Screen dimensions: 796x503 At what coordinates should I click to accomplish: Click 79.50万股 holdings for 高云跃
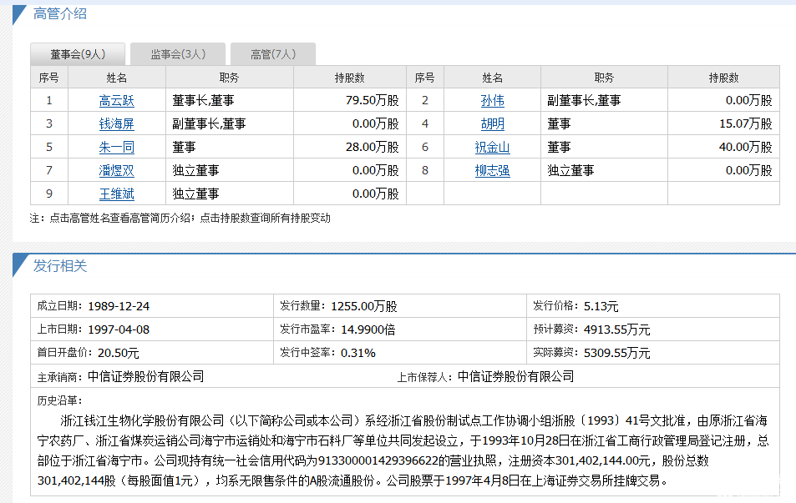pyautogui.click(x=373, y=100)
